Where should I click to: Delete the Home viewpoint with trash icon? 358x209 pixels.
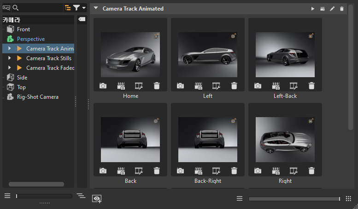point(157,86)
